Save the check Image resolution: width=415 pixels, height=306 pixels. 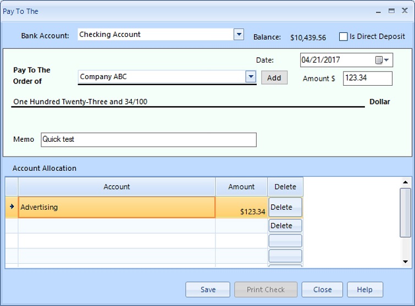208,290
